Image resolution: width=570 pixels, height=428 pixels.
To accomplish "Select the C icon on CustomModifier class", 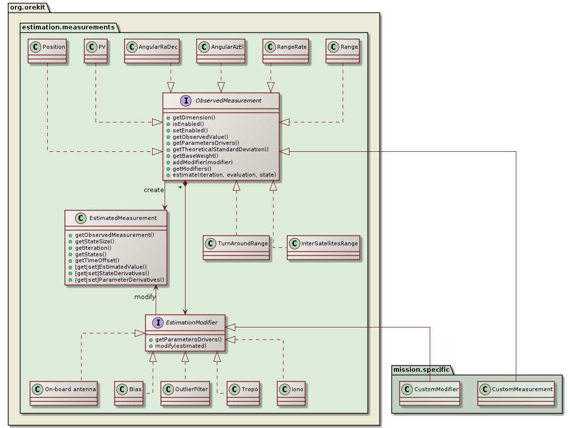I will pos(406,390).
